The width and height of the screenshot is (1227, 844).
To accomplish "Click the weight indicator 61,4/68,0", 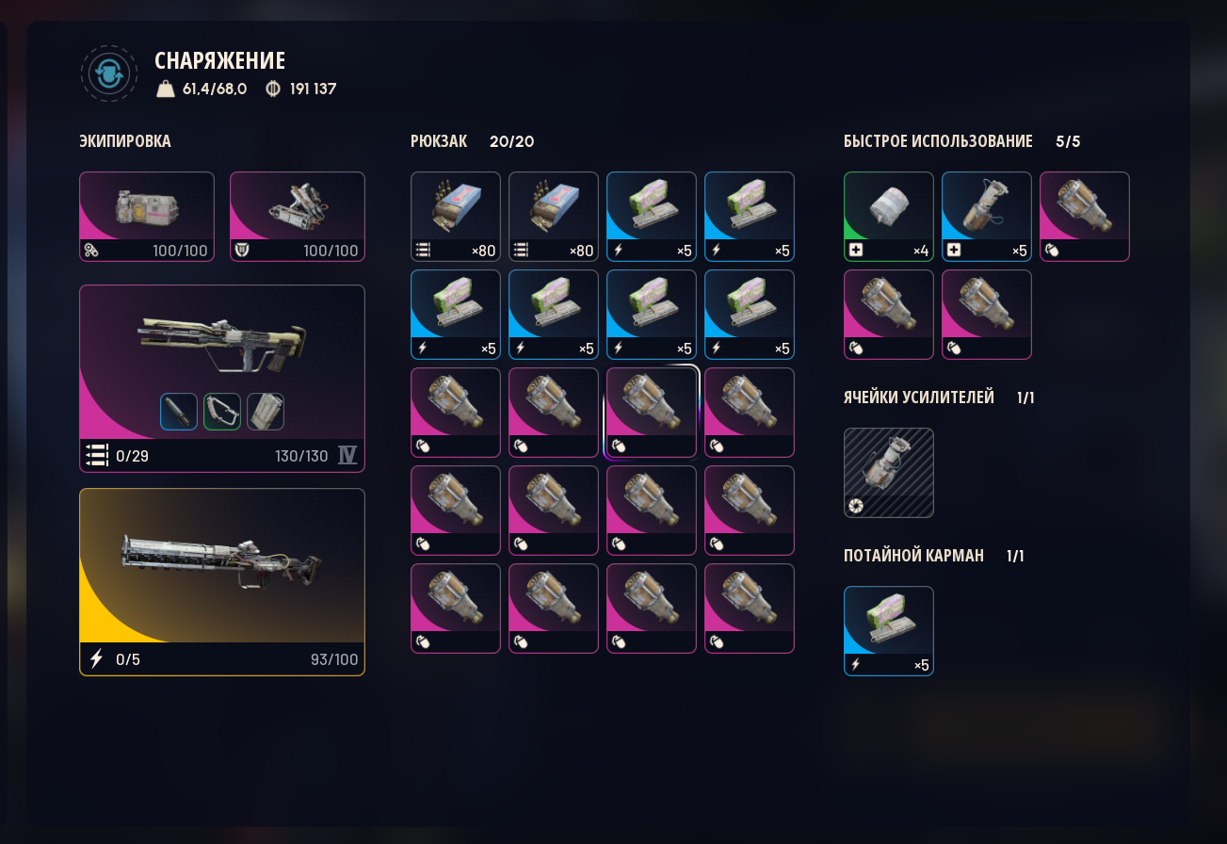I will point(202,89).
